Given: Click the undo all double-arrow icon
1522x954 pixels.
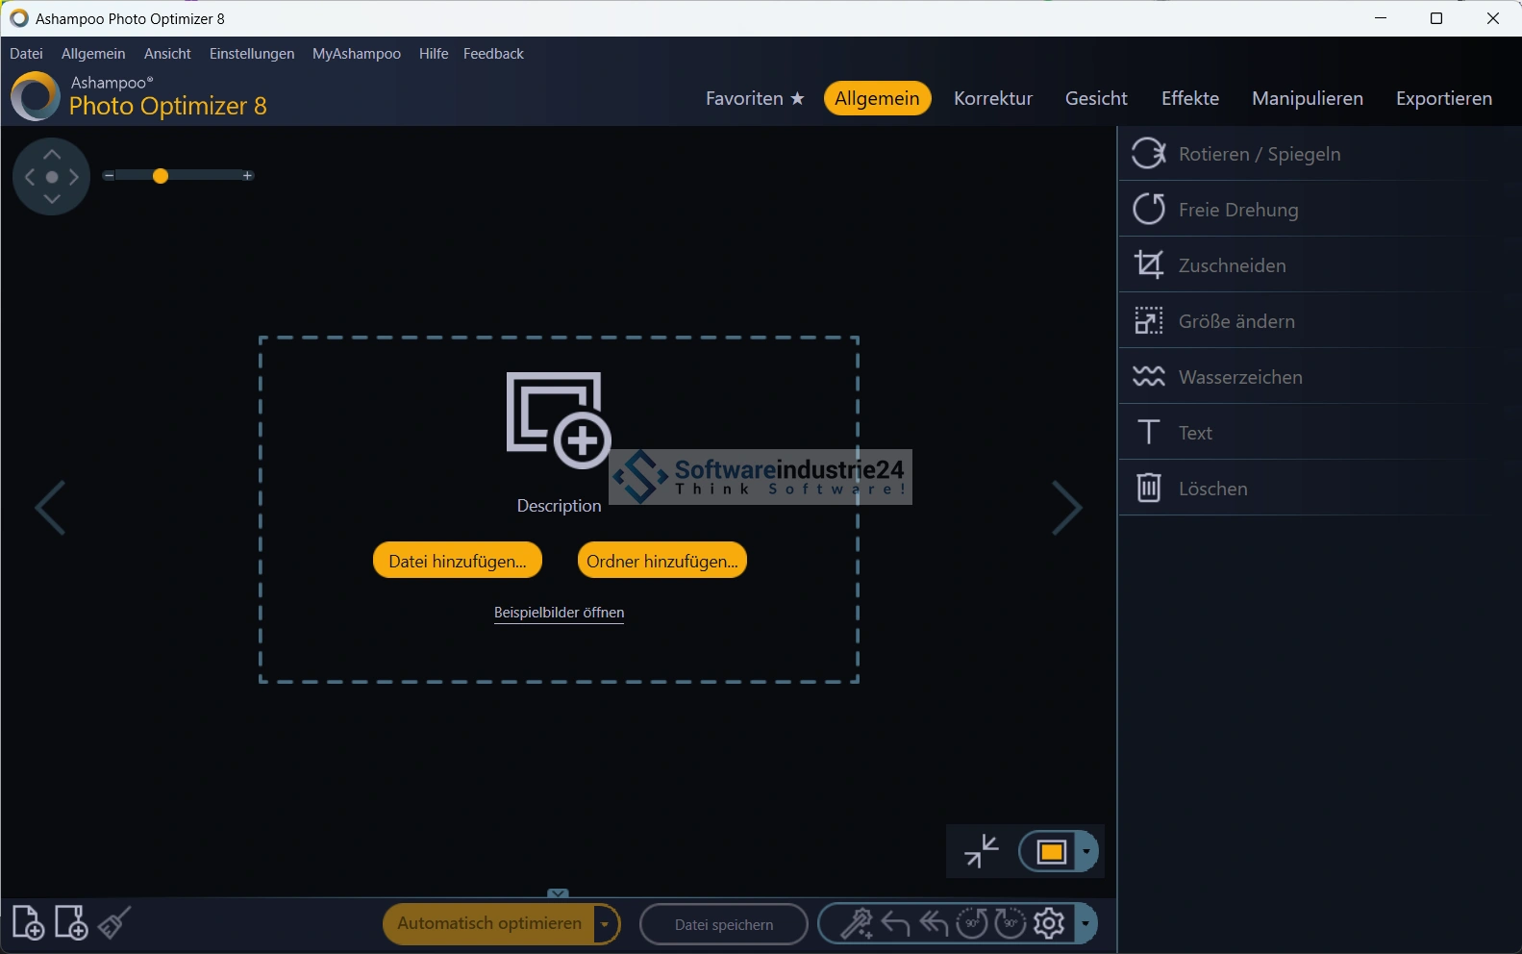Looking at the screenshot, I should click(x=934, y=924).
